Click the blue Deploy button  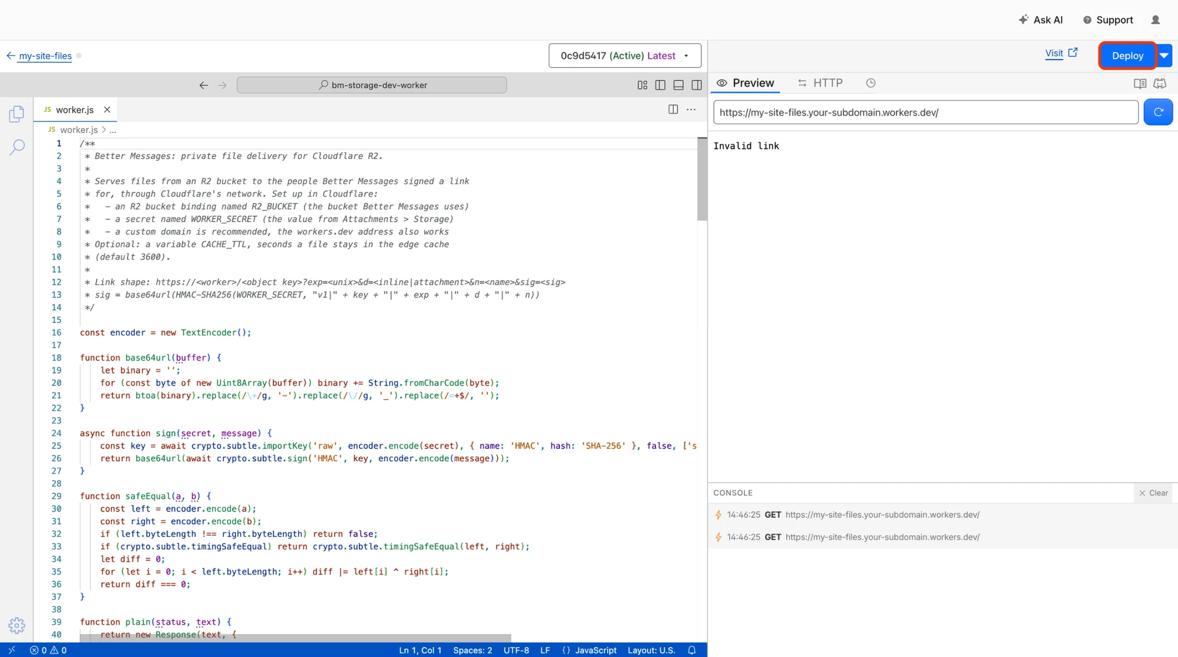(x=1127, y=55)
